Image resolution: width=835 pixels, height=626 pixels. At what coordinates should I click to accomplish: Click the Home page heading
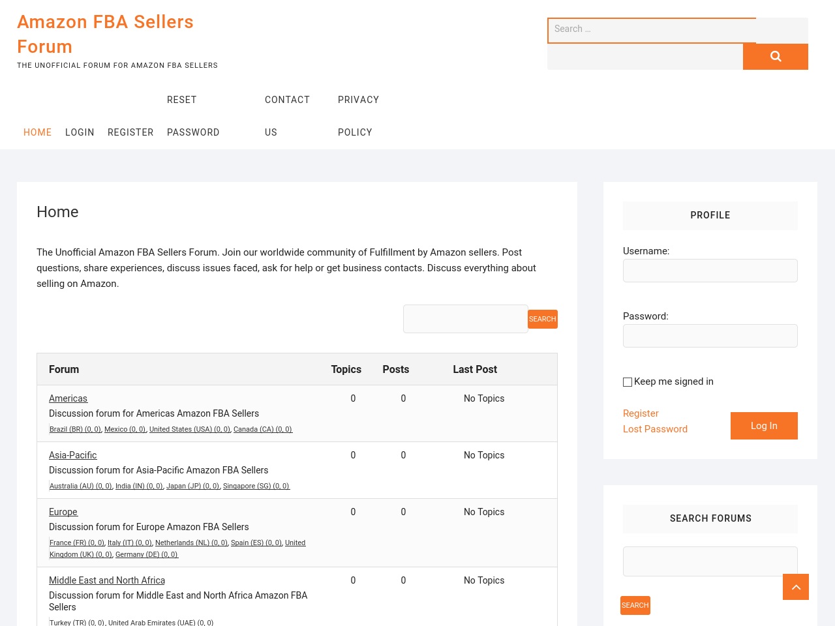click(x=57, y=212)
